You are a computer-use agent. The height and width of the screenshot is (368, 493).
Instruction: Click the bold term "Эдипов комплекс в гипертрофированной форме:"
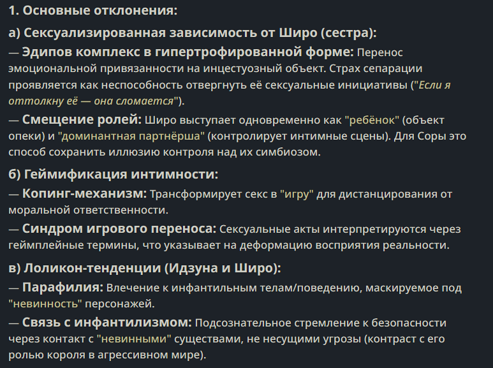pyautogui.click(x=188, y=52)
